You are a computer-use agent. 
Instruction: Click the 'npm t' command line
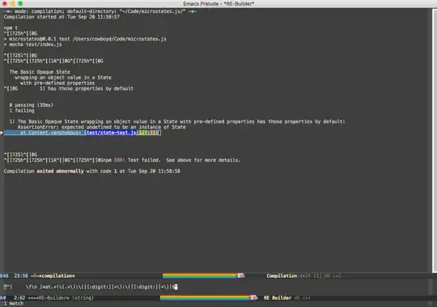(x=11, y=28)
